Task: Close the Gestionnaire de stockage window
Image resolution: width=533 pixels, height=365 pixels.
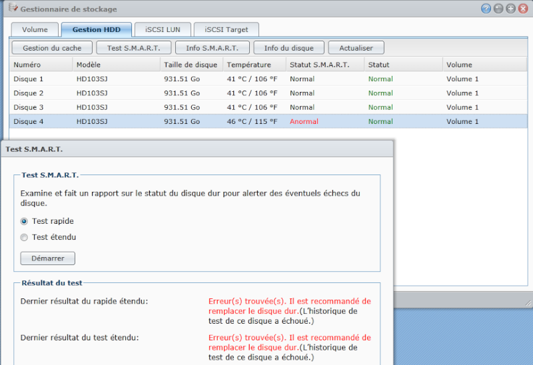Action: pos(523,9)
